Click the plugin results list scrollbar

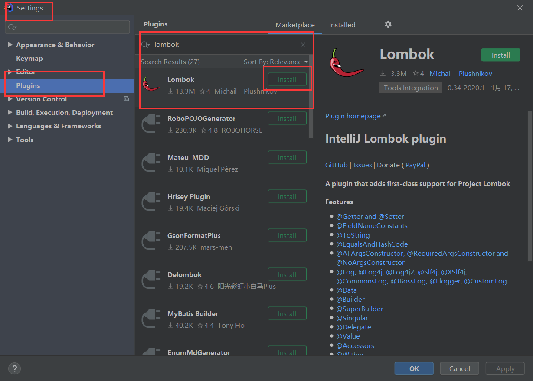click(x=310, y=96)
